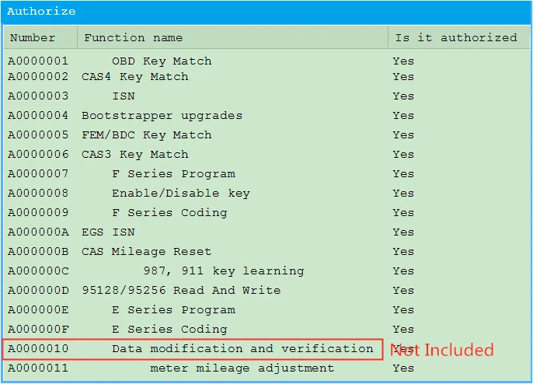The height and width of the screenshot is (384, 533).
Task: Click the meter mileage adjustment function name
Action: click(x=242, y=368)
